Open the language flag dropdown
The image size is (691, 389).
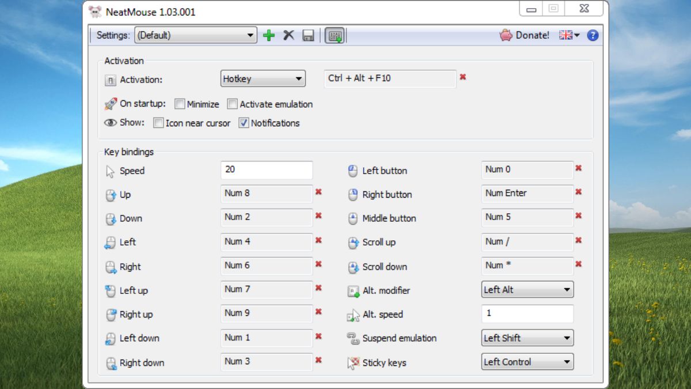tap(569, 35)
